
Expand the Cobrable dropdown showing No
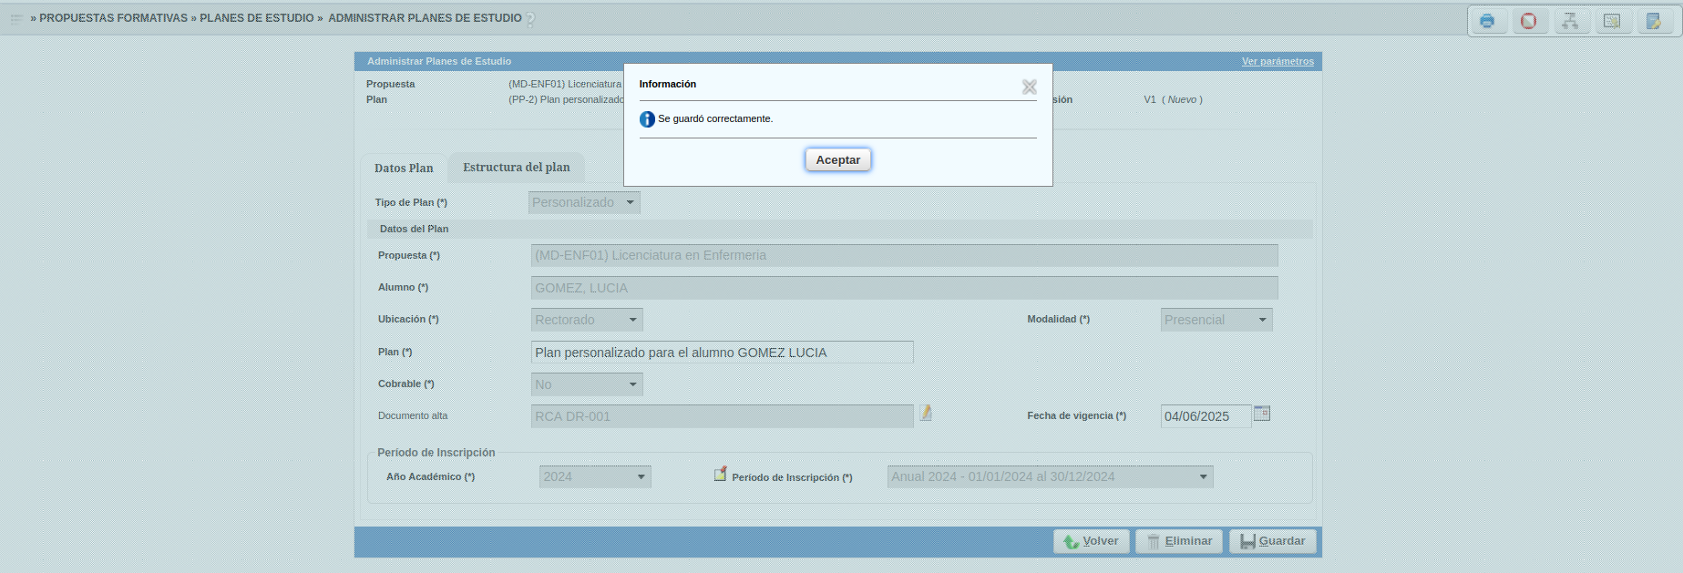(587, 384)
